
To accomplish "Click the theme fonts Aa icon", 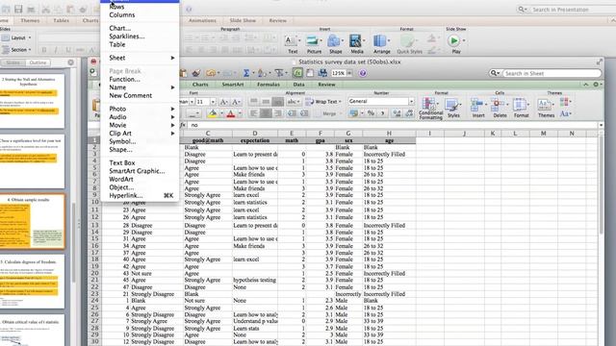I will (x=565, y=113).
